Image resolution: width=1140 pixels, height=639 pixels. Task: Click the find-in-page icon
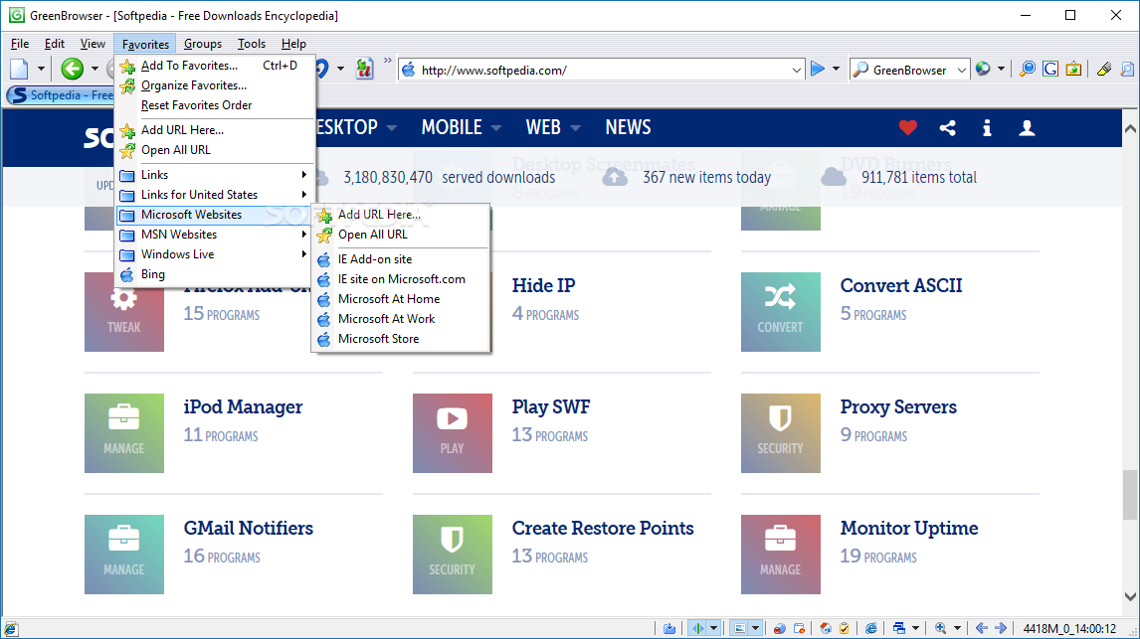[x=1127, y=69]
